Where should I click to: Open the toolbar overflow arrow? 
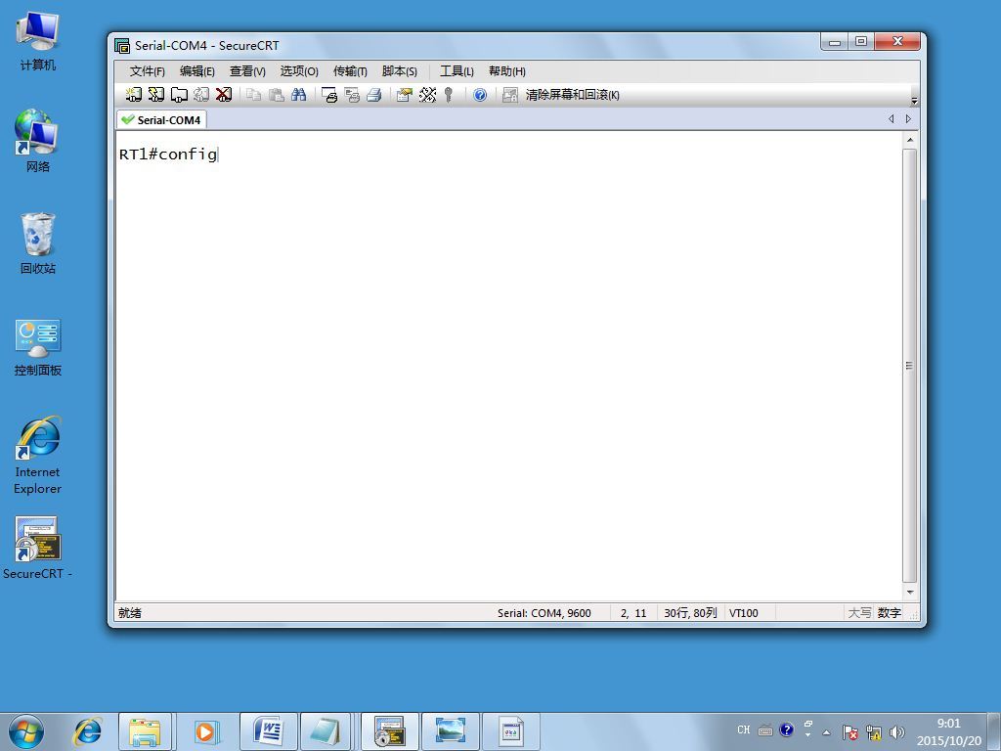(x=914, y=101)
